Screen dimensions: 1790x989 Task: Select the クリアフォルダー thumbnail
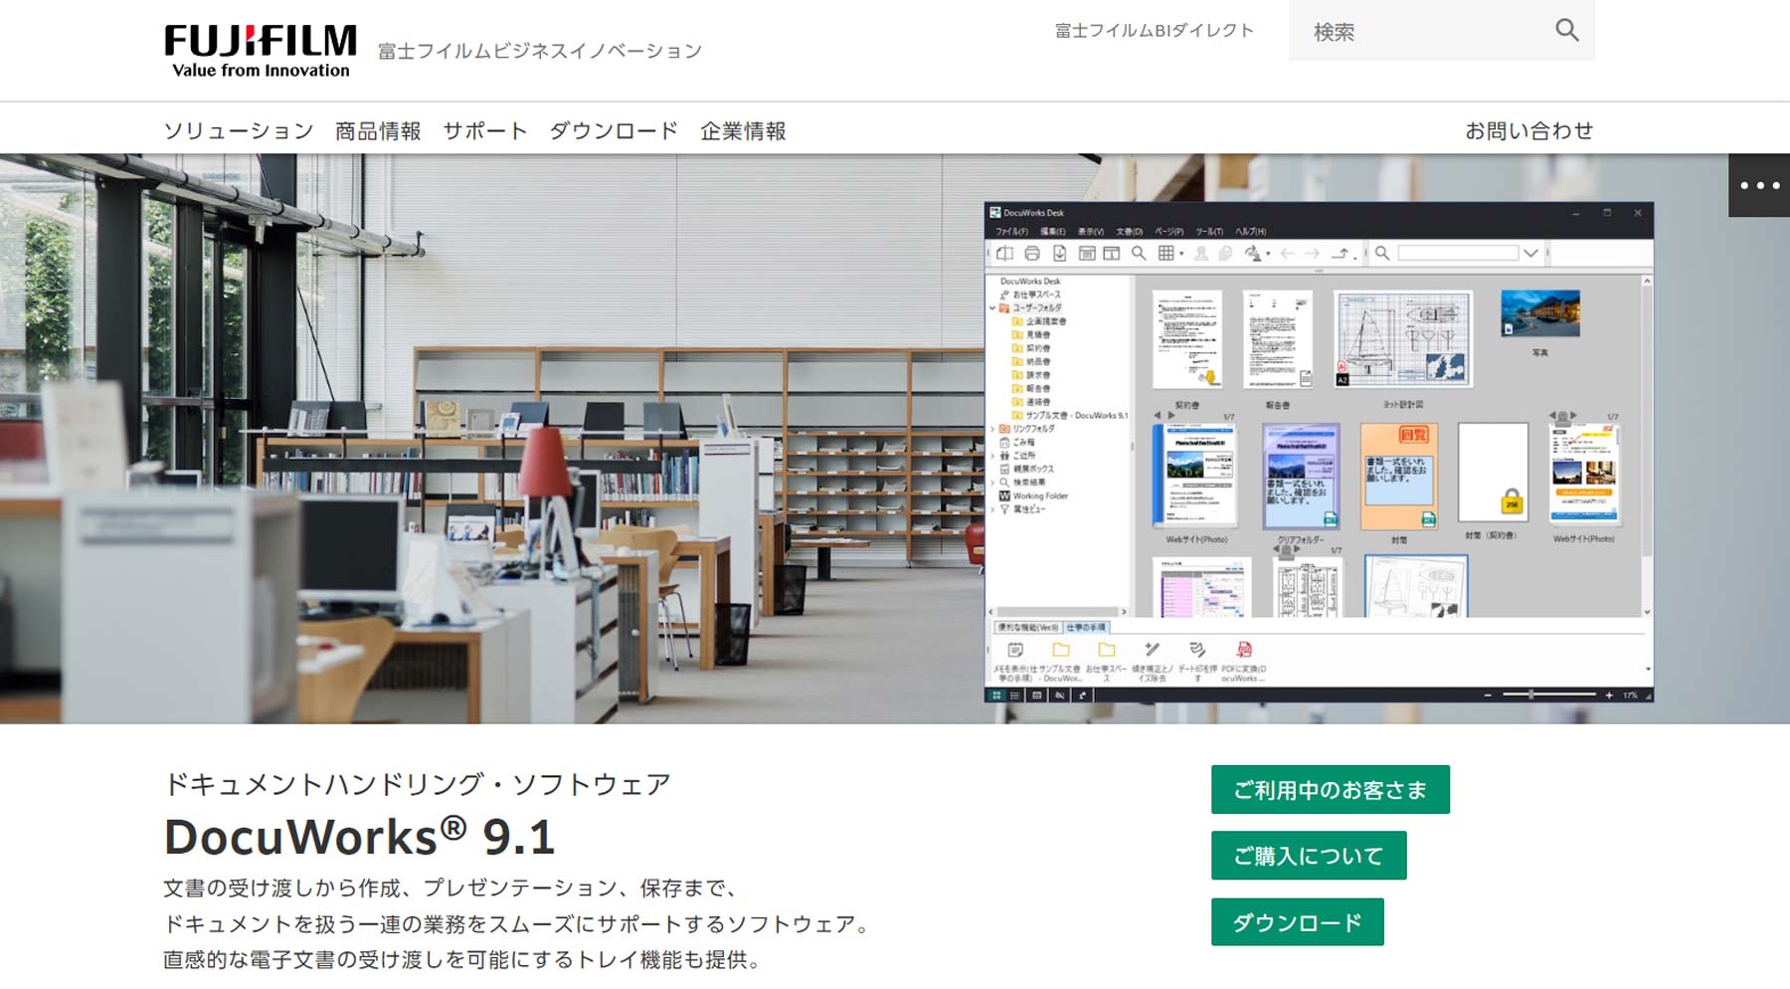1301,477
